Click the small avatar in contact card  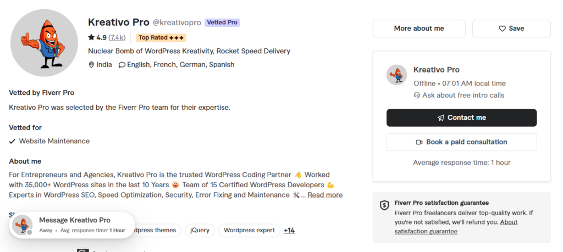397,75
